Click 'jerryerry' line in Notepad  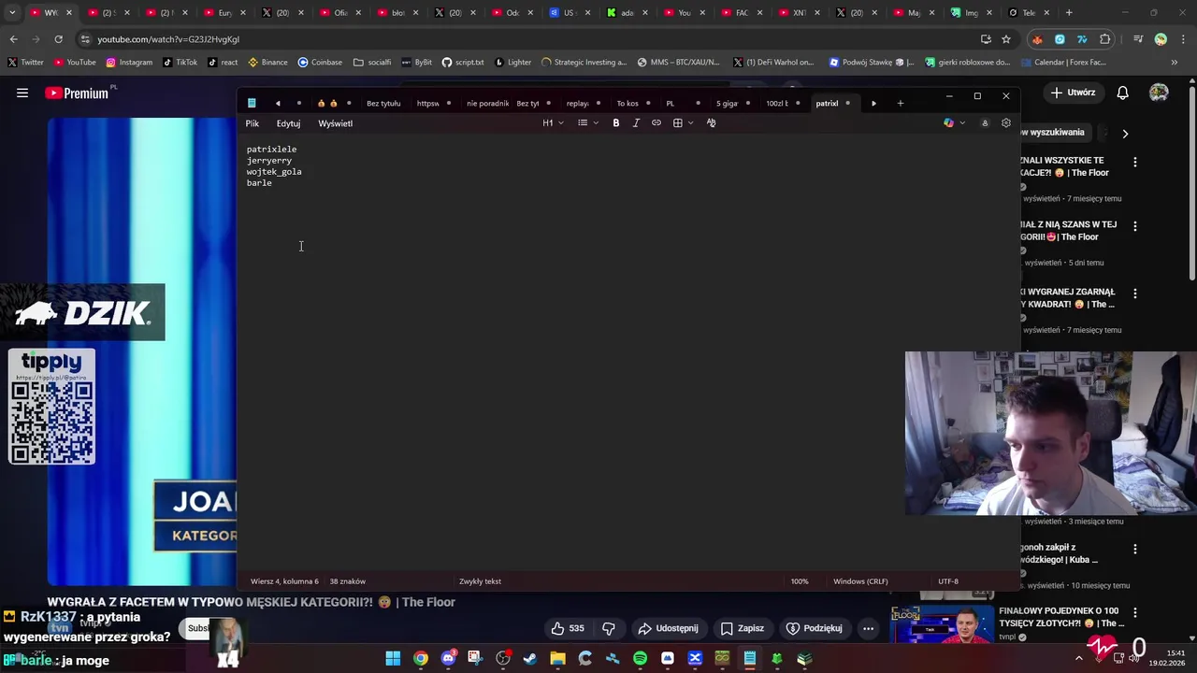[269, 161]
